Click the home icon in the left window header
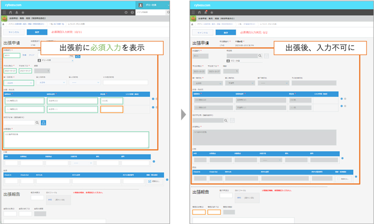 [11, 12]
